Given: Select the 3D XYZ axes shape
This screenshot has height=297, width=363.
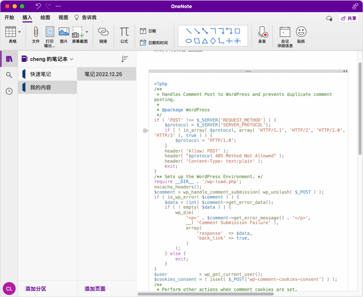Looking at the screenshot, I should click(x=237, y=41).
